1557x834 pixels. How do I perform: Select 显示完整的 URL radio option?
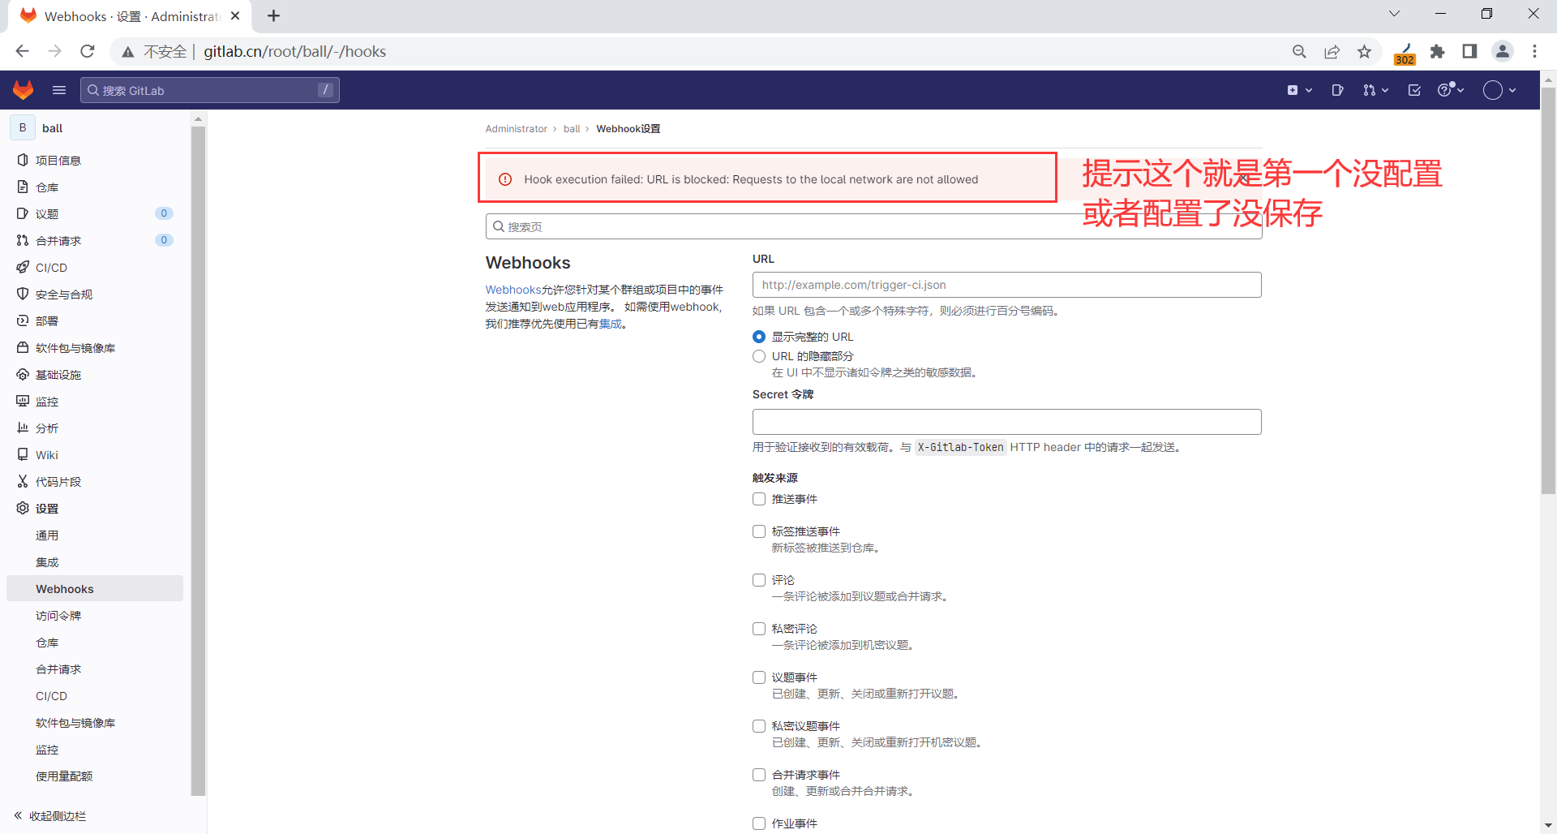pos(759,337)
